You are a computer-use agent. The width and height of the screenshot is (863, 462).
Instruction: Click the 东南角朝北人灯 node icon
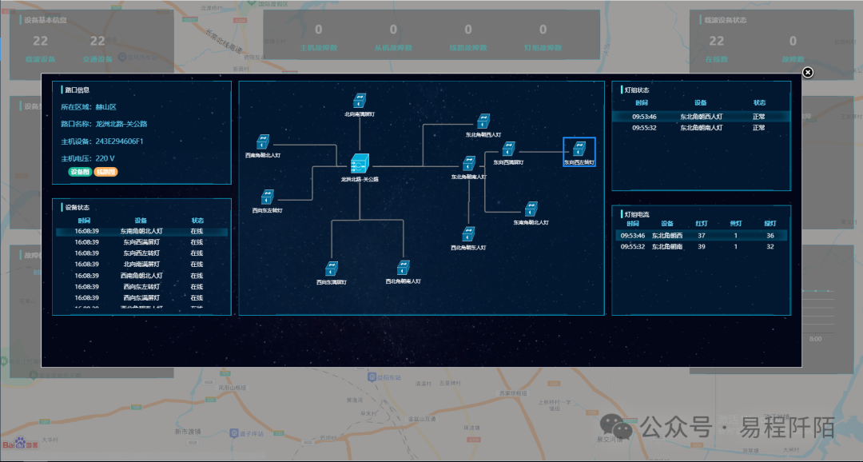(x=531, y=209)
